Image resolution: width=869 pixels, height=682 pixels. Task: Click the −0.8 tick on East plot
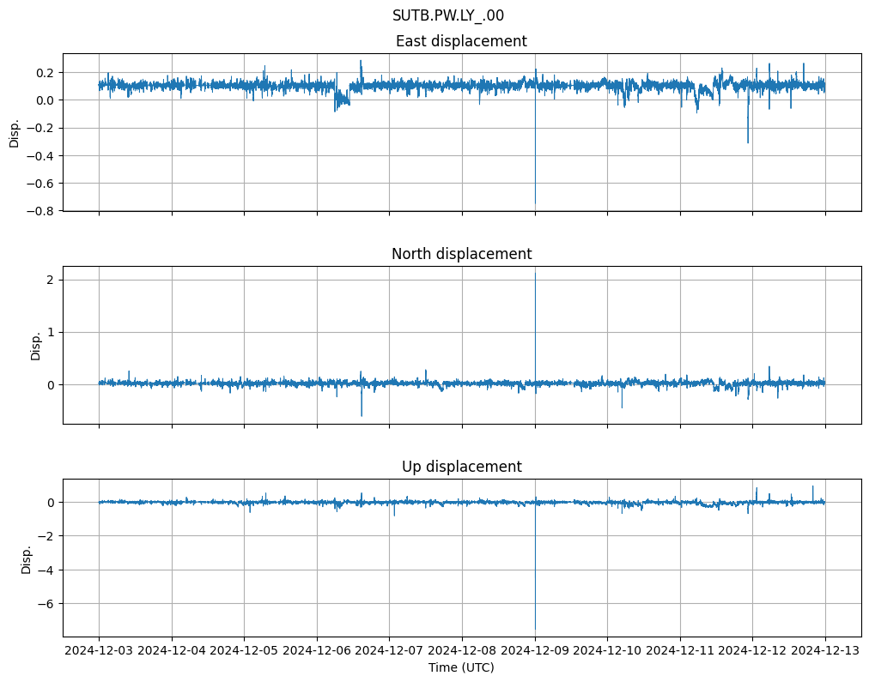[x=42, y=211]
